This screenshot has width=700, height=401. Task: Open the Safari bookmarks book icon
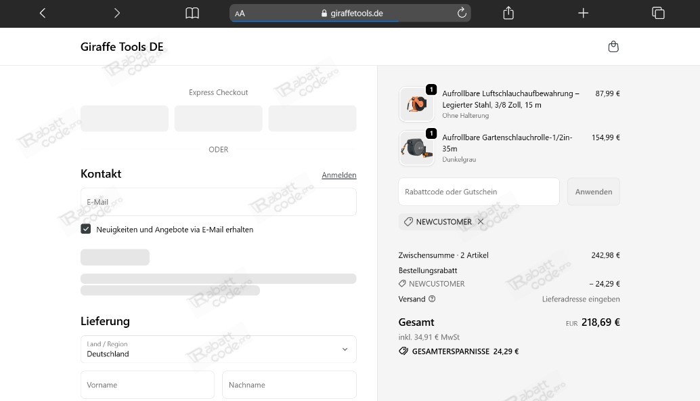coord(192,14)
